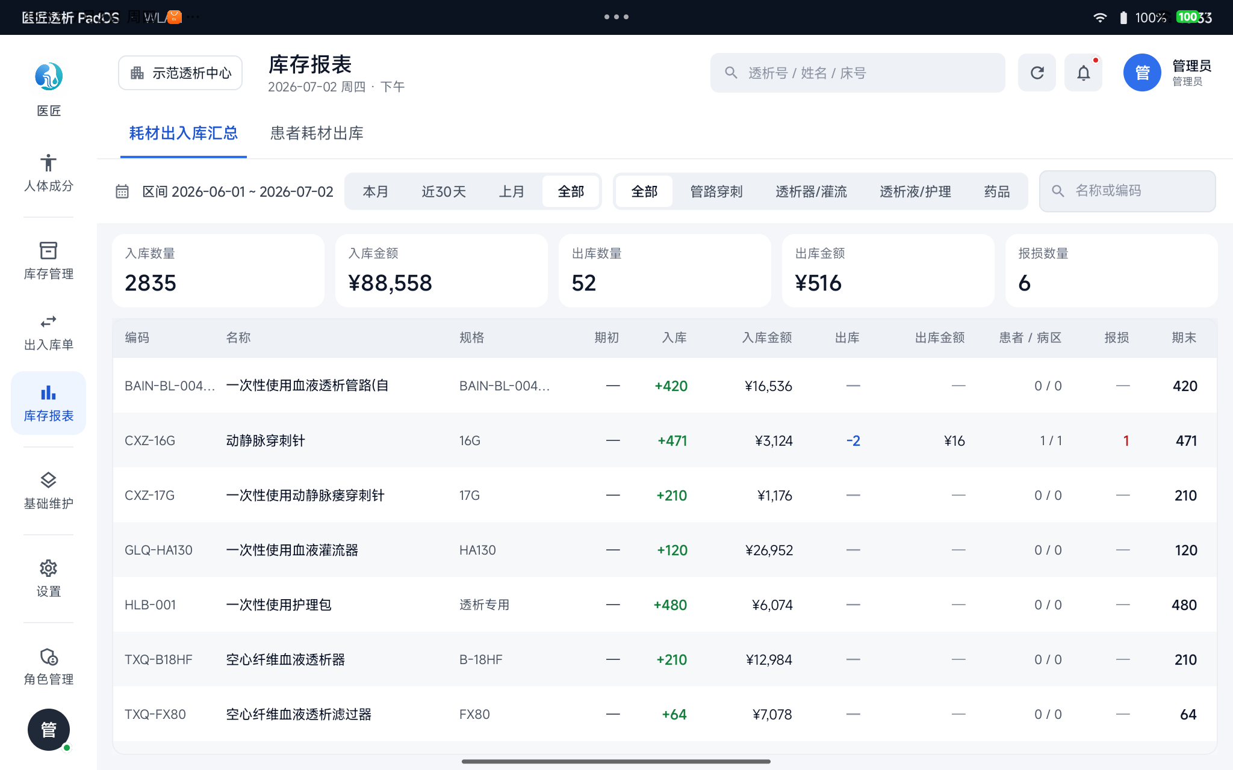The image size is (1233, 770).
Task: Click ¥26,952 入库金额 cell
Action: [769, 550]
